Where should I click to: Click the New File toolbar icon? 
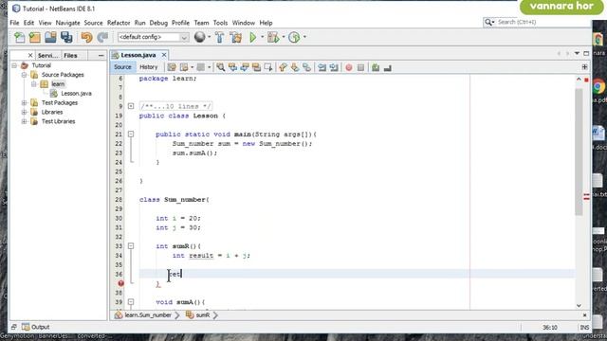[x=19, y=37]
